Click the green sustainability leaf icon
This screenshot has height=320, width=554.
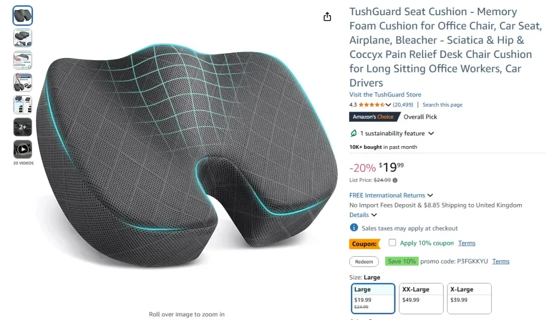click(353, 133)
